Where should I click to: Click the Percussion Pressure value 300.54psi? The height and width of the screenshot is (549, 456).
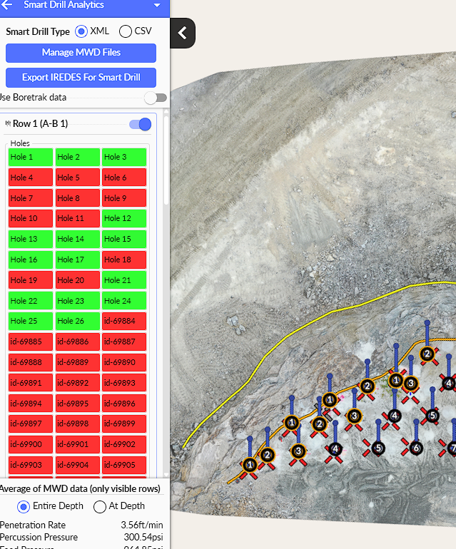pos(143,537)
